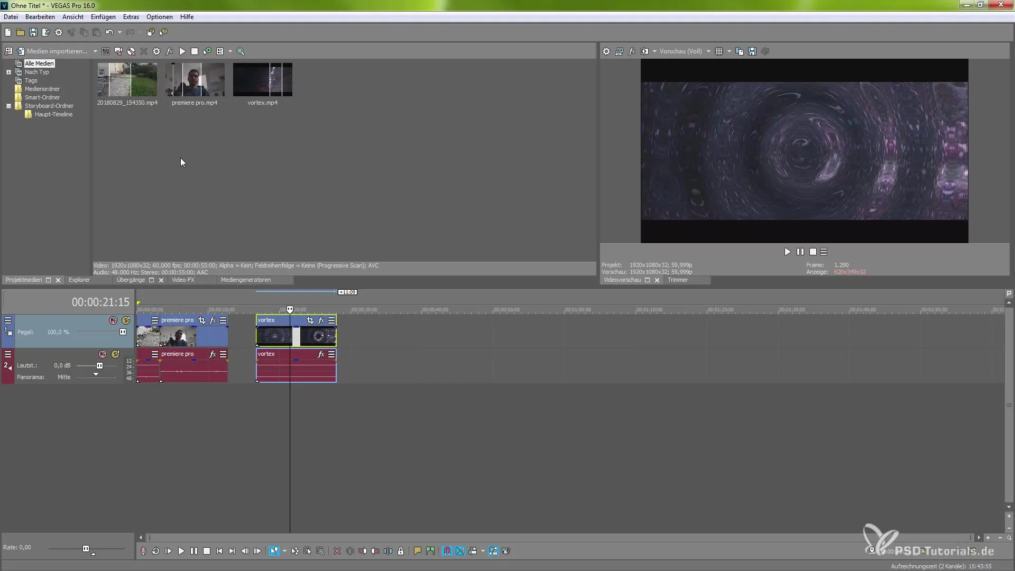Open the Extras menu

[x=131, y=17]
